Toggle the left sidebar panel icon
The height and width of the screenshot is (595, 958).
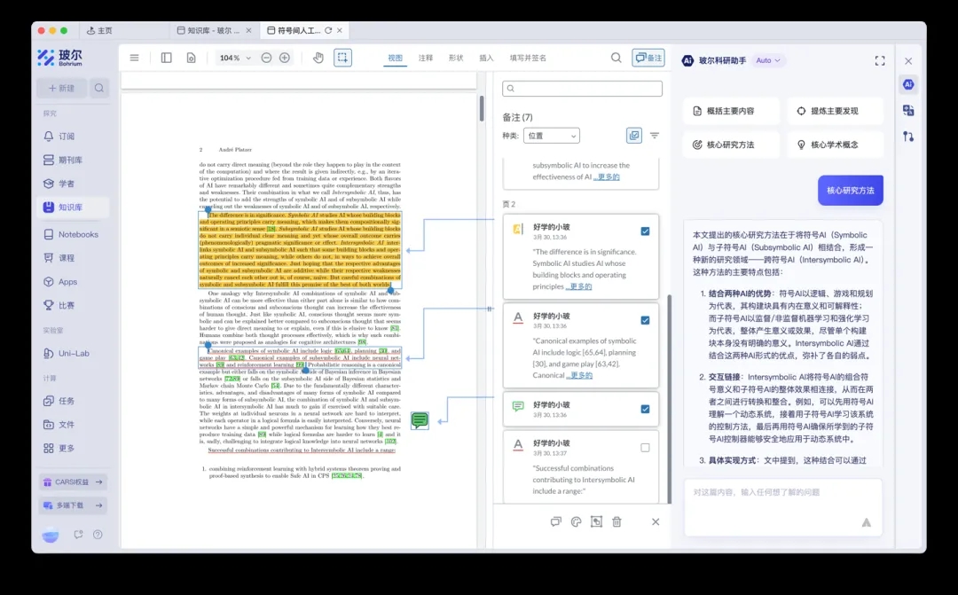[x=166, y=58]
